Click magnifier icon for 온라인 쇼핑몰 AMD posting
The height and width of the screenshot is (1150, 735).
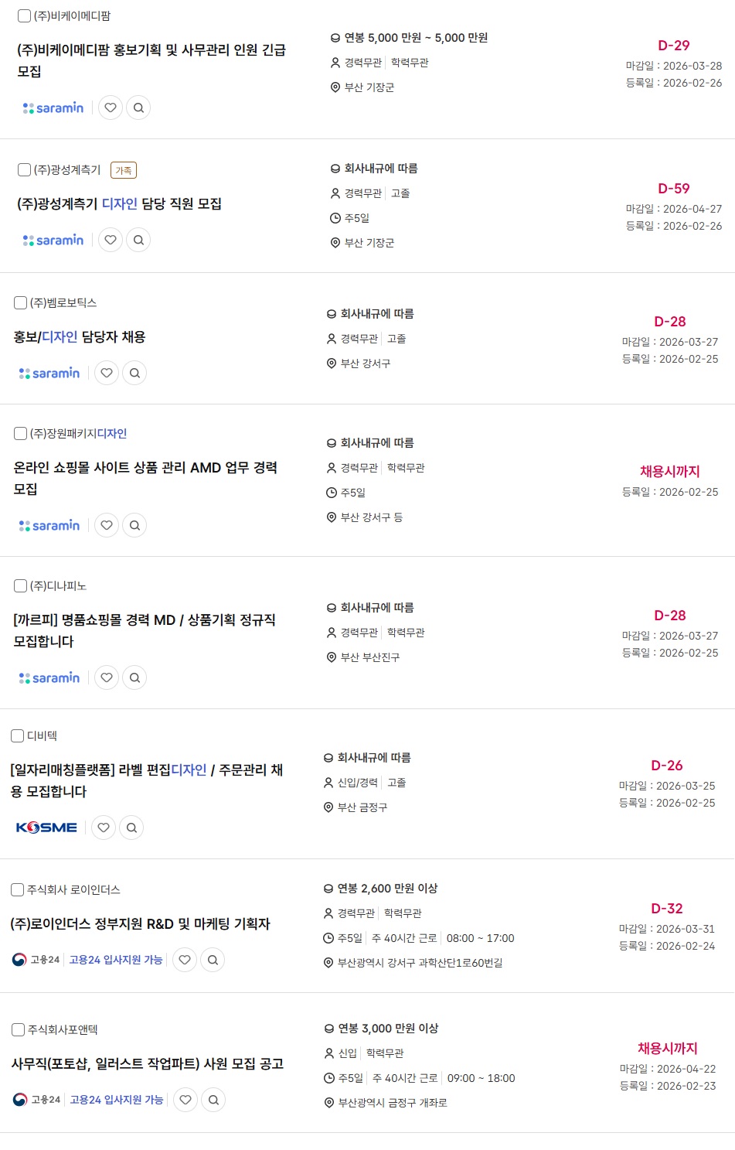[134, 526]
